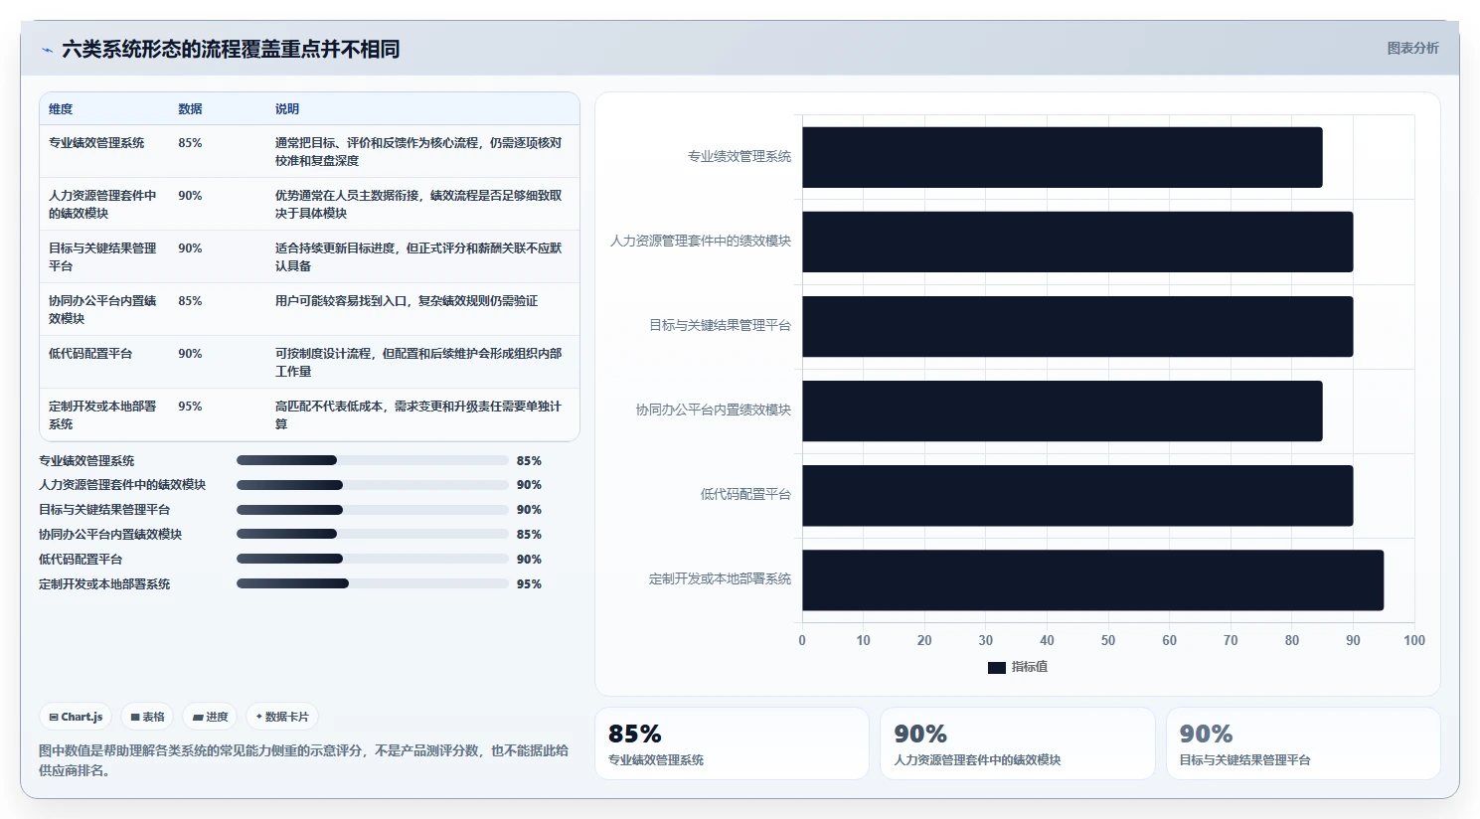Click 95% cell in 定制开发 table row
This screenshot has width=1480, height=819.
tap(190, 407)
